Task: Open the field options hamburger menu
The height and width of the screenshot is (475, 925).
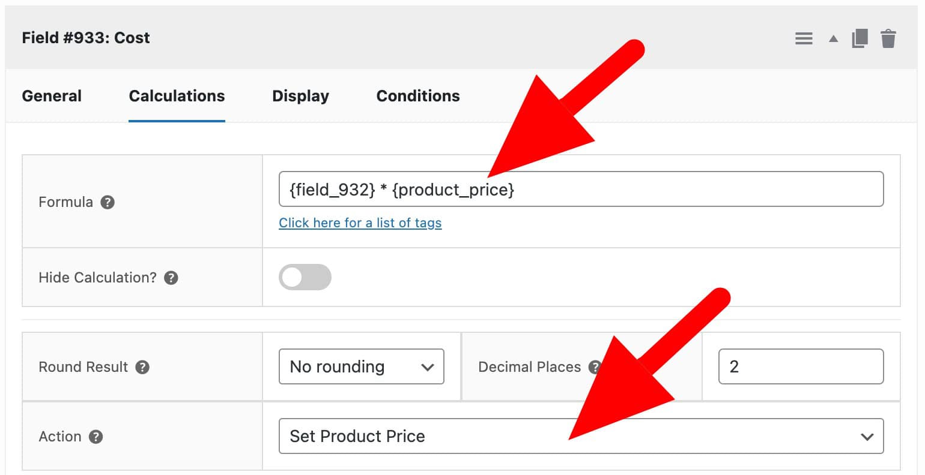Action: coord(804,38)
